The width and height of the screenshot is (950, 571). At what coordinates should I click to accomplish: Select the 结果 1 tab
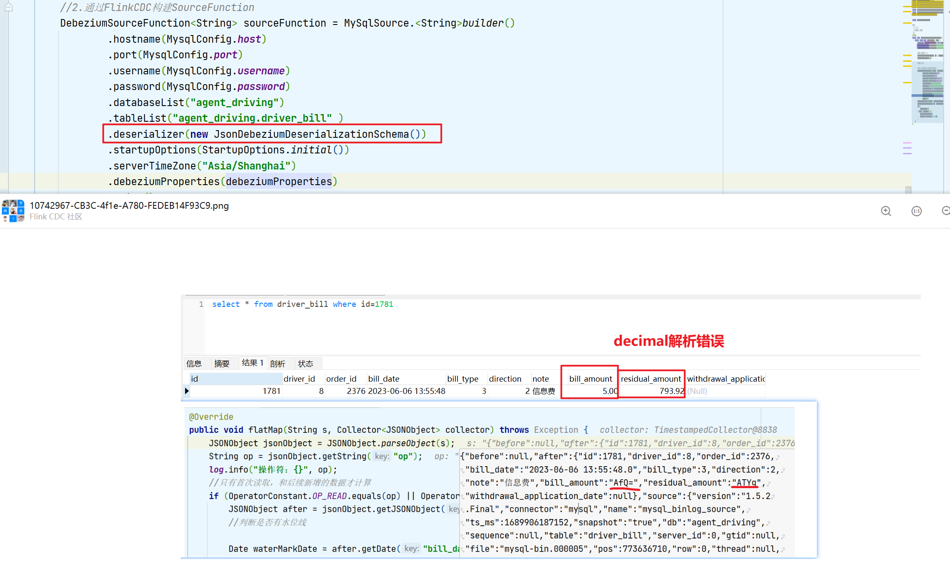coord(252,363)
